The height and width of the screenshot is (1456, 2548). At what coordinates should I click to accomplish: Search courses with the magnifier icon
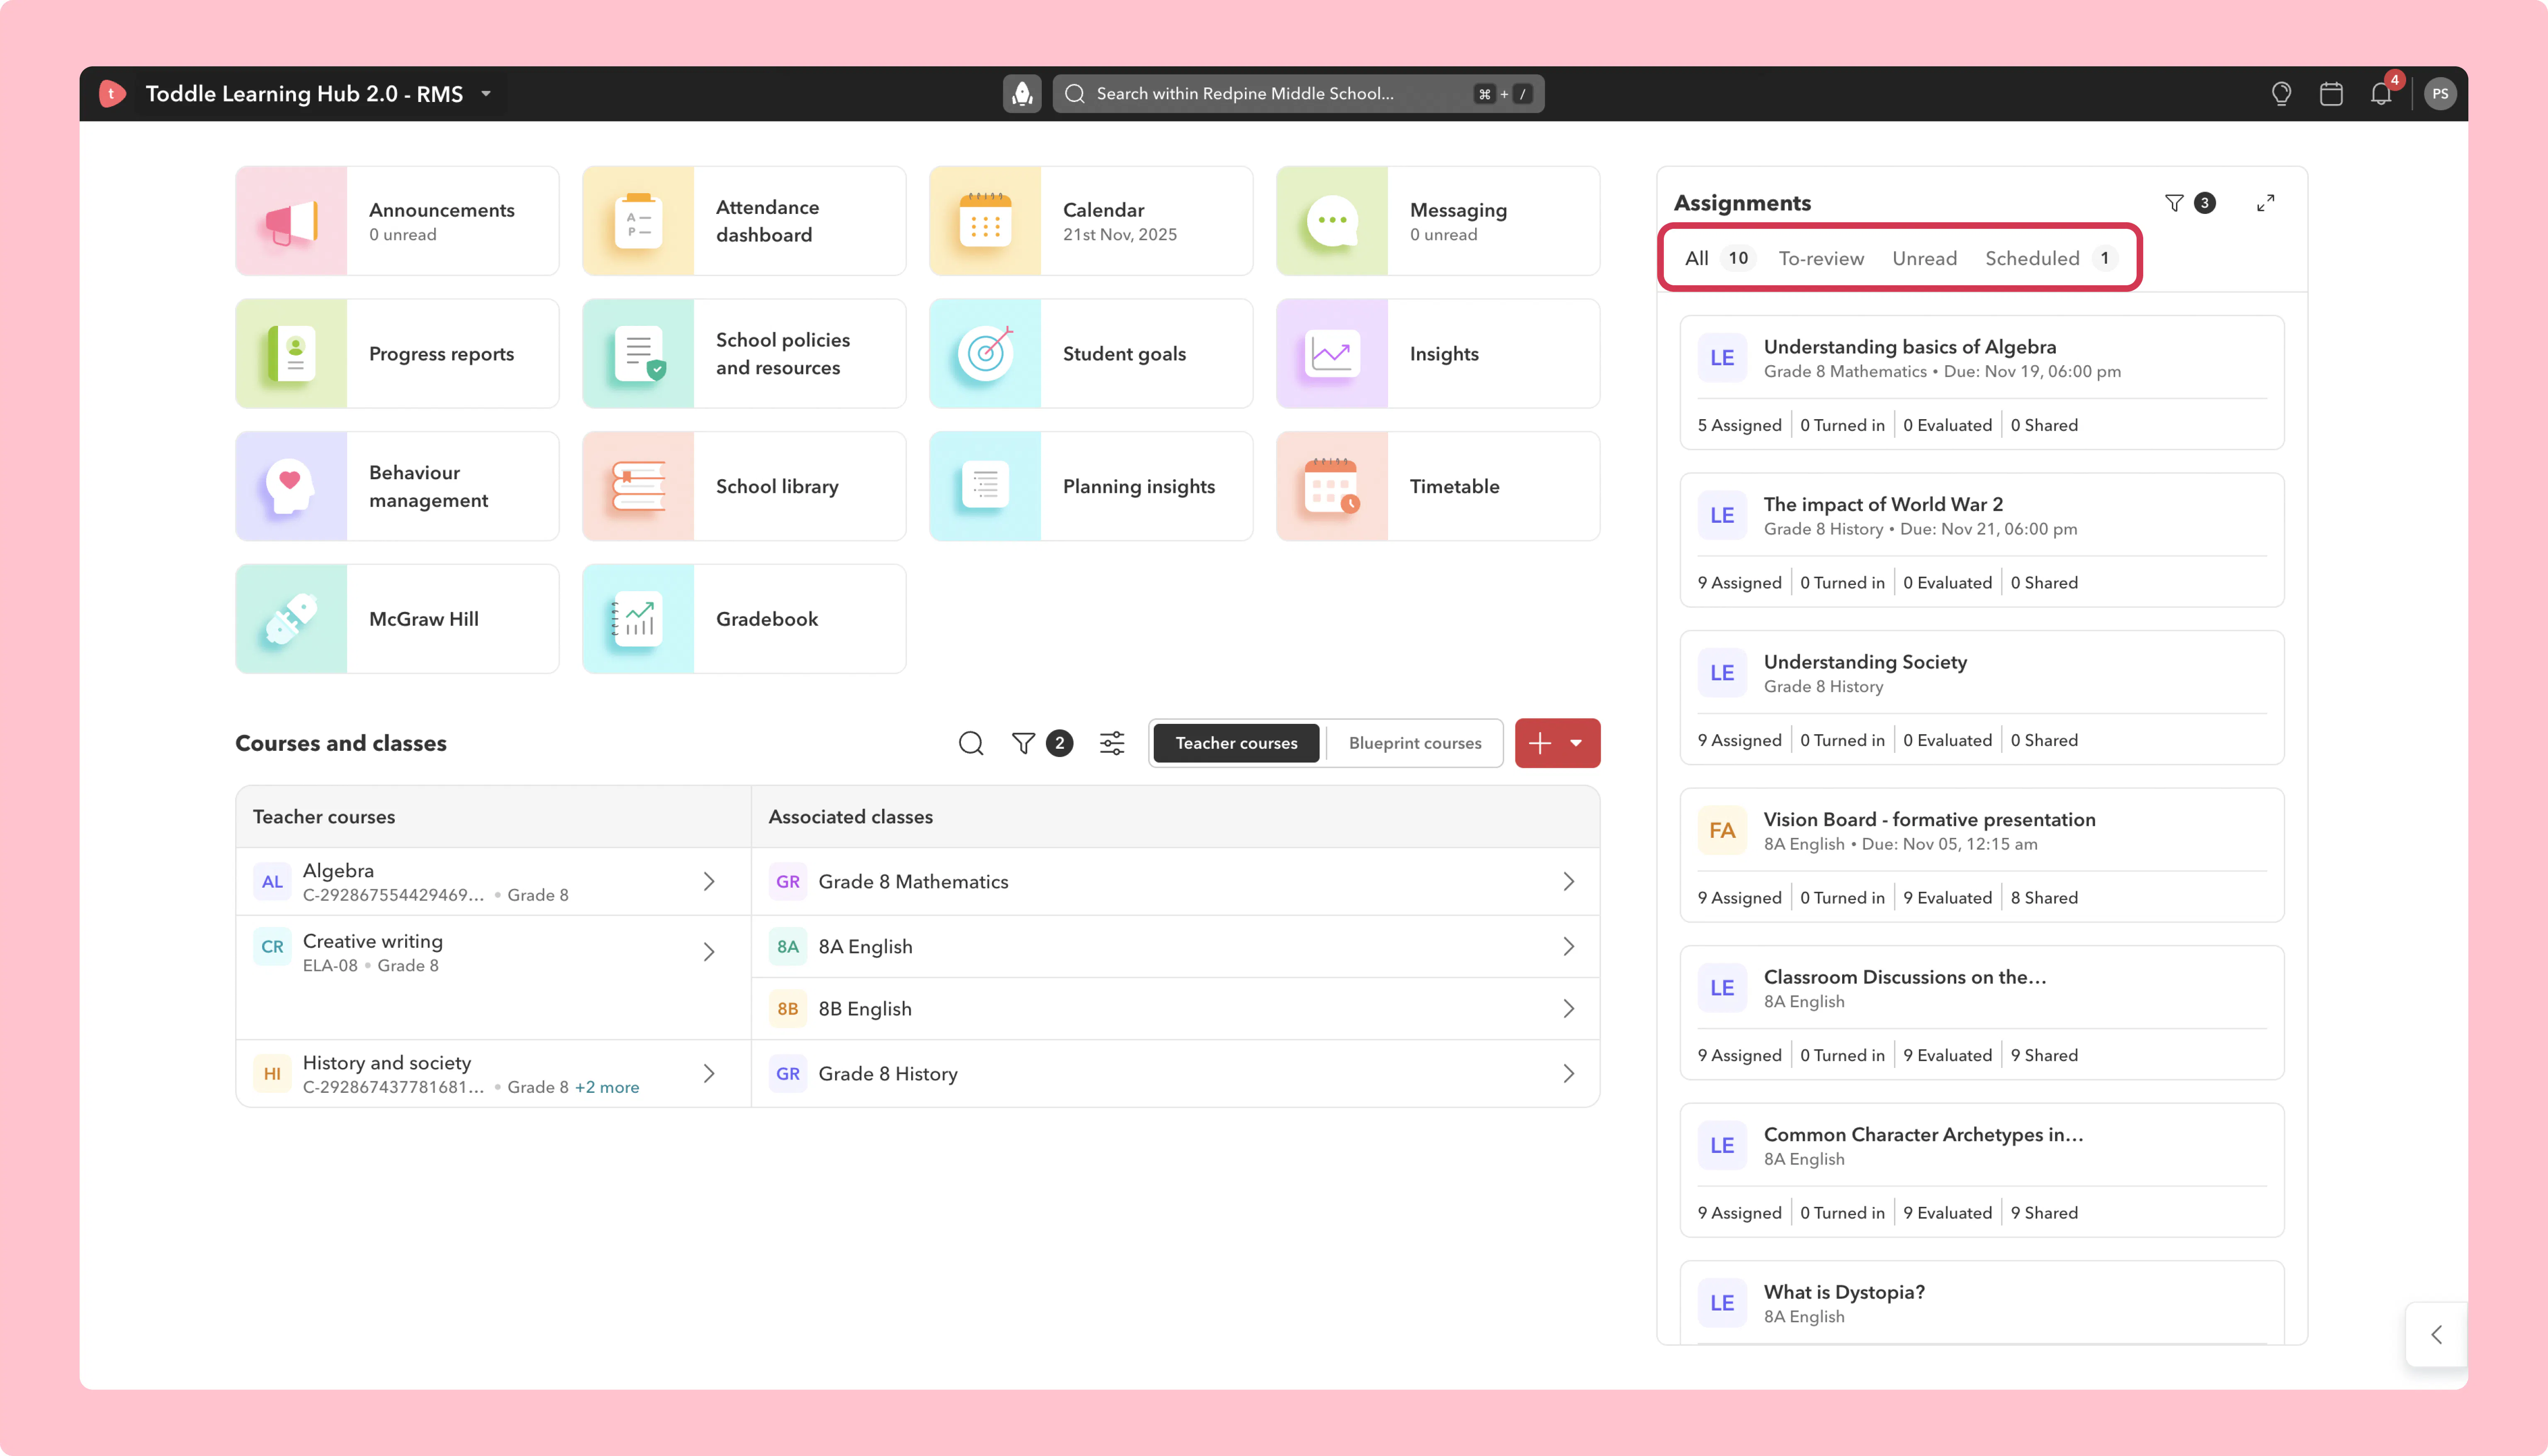[971, 743]
